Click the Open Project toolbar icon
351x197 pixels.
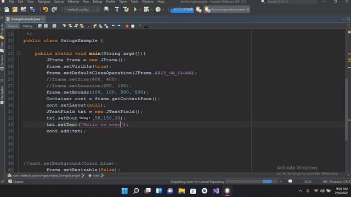23,10
